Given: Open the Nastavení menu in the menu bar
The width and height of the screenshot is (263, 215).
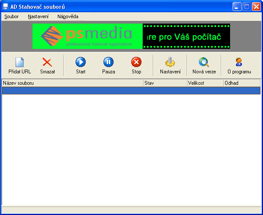Looking at the screenshot, I should click(x=38, y=16).
